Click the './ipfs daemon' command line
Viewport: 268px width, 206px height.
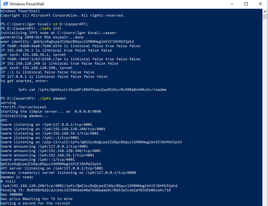(x=33, y=98)
